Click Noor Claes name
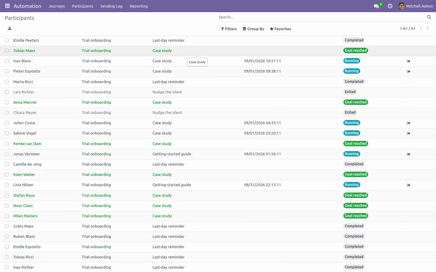 [23, 206]
